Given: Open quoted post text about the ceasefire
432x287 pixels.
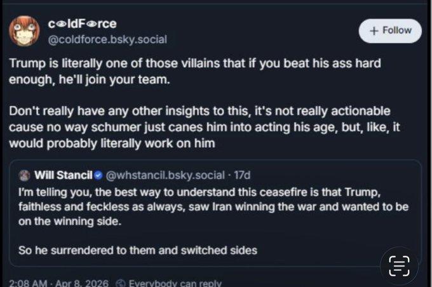Looking at the screenshot, I should 213,207.
